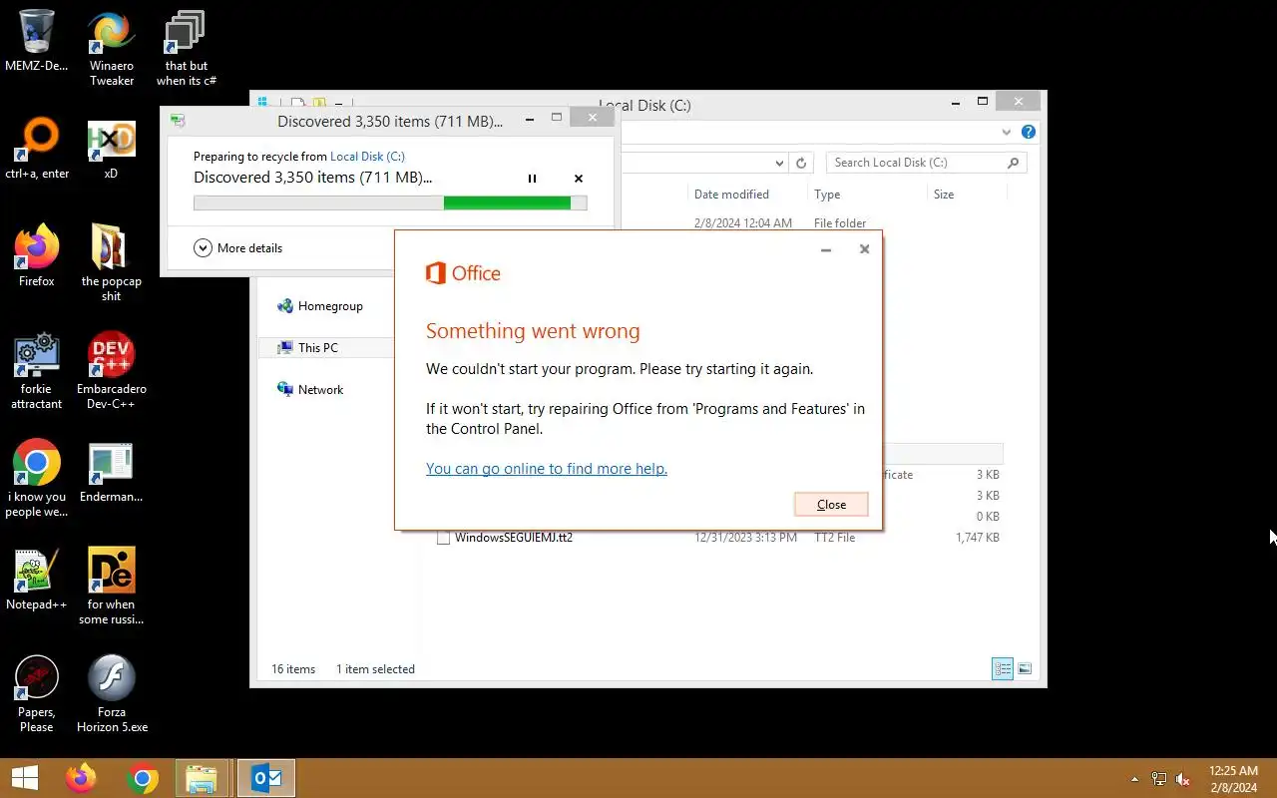Image resolution: width=1277 pixels, height=798 pixels.
Task: Switch to Outlook on the taskbar
Action: click(x=265, y=778)
